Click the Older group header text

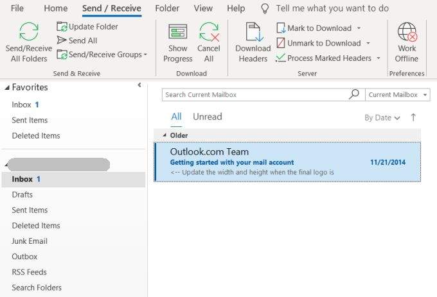(x=179, y=135)
